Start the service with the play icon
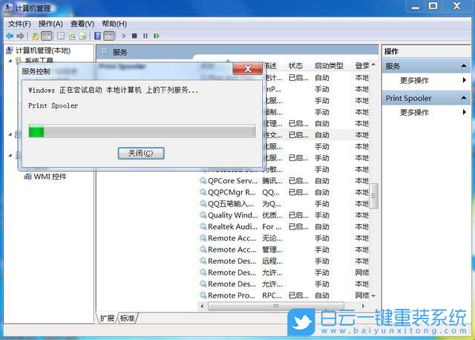 pos(124,36)
